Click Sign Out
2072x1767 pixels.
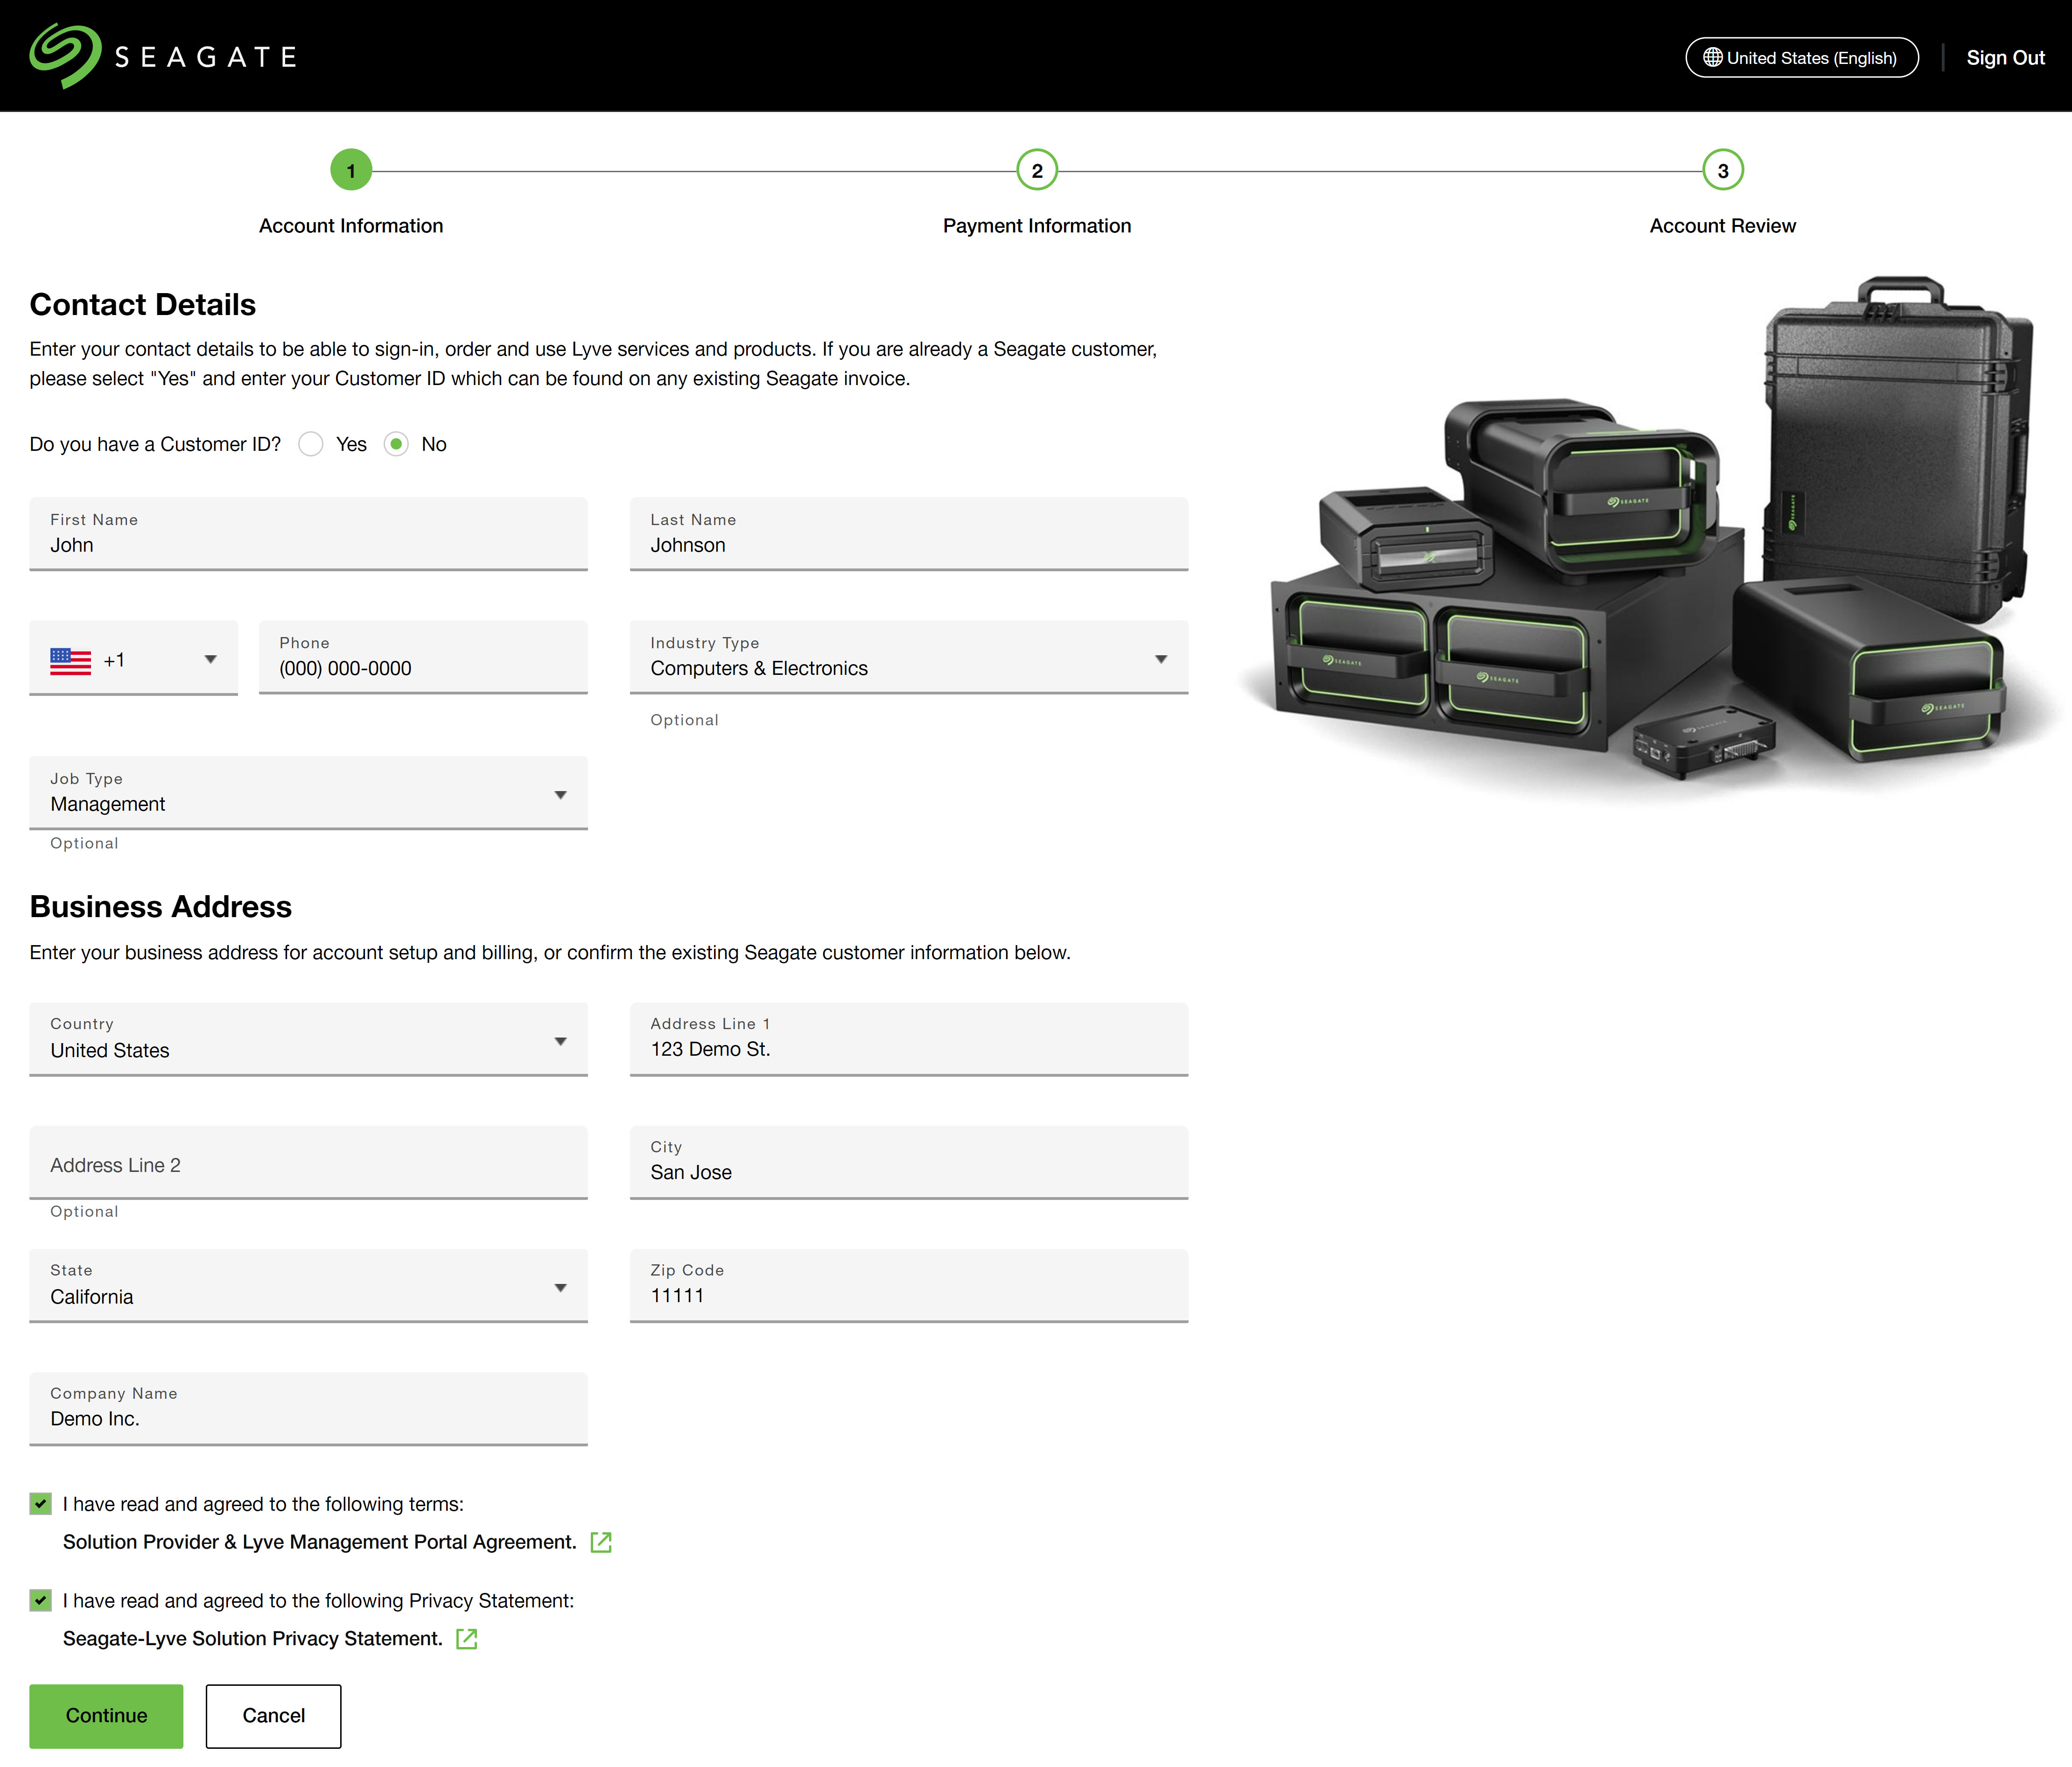coord(2005,58)
